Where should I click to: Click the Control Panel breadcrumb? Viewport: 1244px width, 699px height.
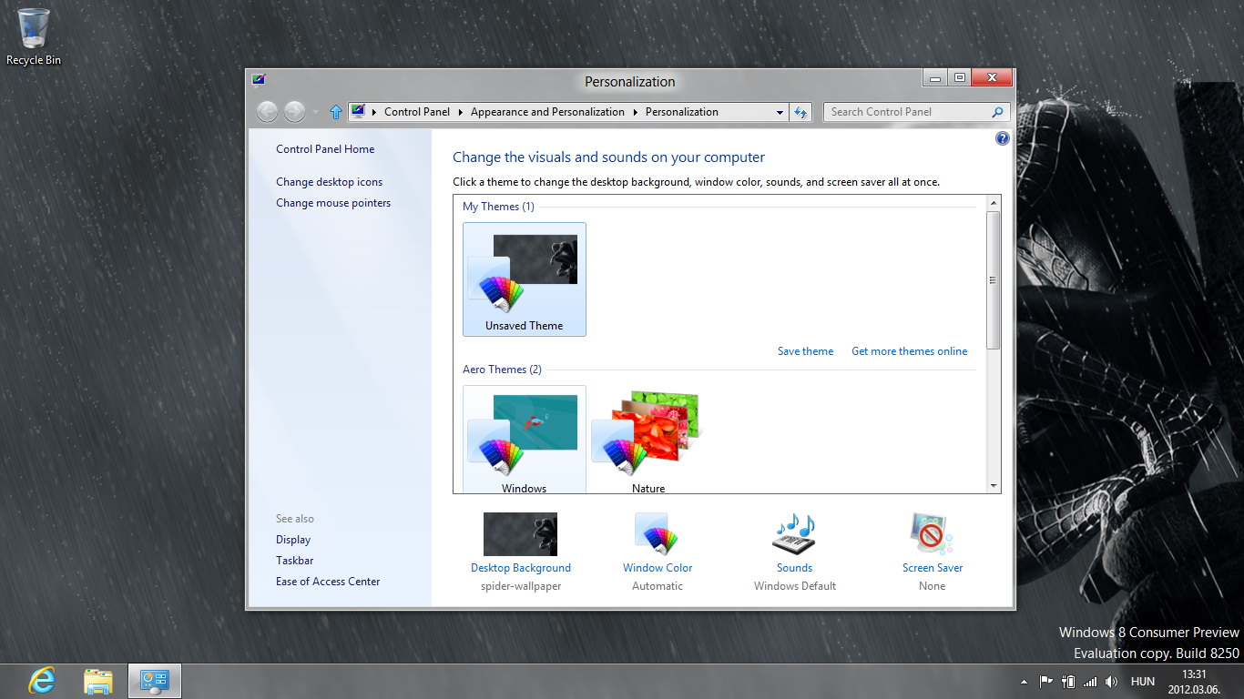click(x=417, y=112)
